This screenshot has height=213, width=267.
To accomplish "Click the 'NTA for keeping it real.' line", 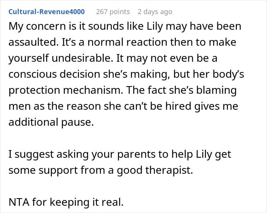I will 66,202.
